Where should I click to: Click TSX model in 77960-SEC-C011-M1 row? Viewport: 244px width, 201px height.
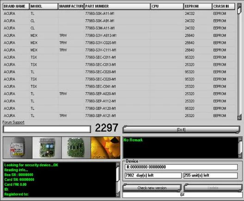[x=34, y=57]
